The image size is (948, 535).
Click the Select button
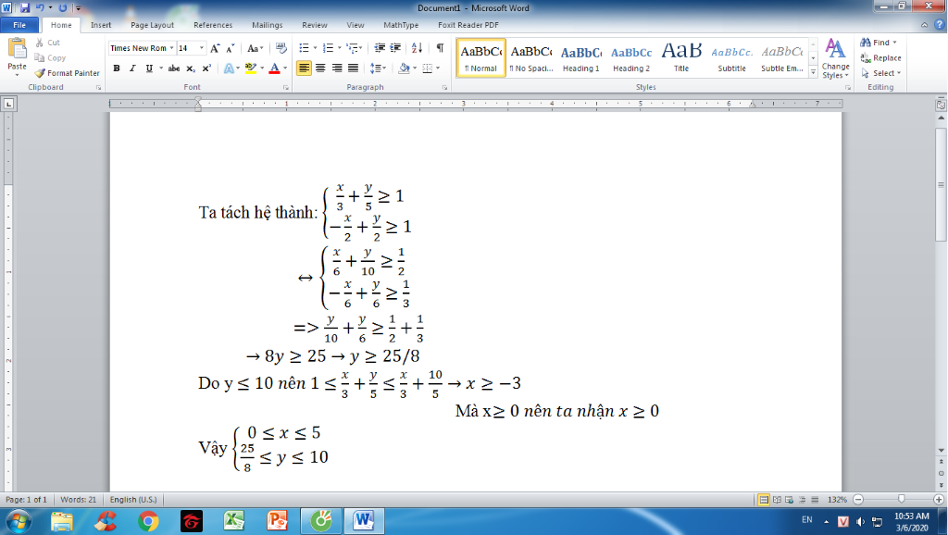pos(881,73)
